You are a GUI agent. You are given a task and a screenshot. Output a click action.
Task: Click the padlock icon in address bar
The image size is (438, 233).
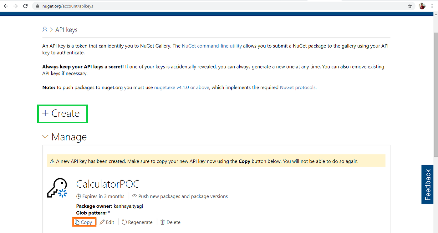point(37,6)
